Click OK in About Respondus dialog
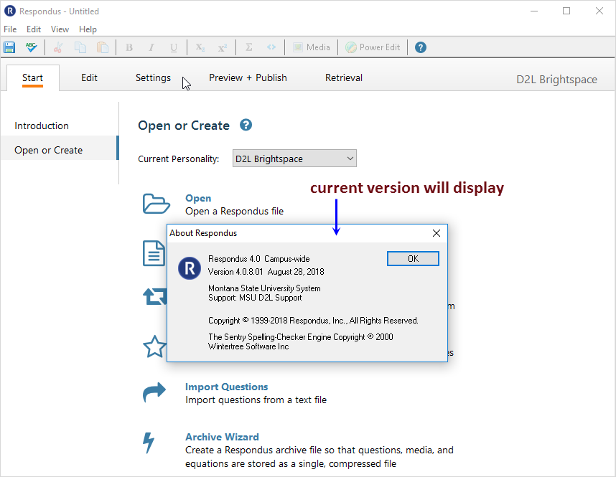This screenshot has width=616, height=477. click(413, 259)
